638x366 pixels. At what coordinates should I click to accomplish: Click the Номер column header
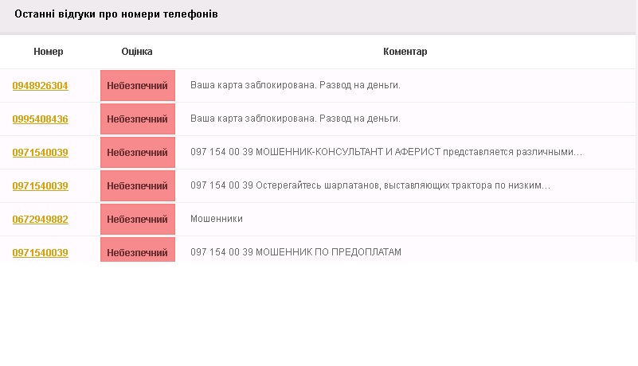49,52
